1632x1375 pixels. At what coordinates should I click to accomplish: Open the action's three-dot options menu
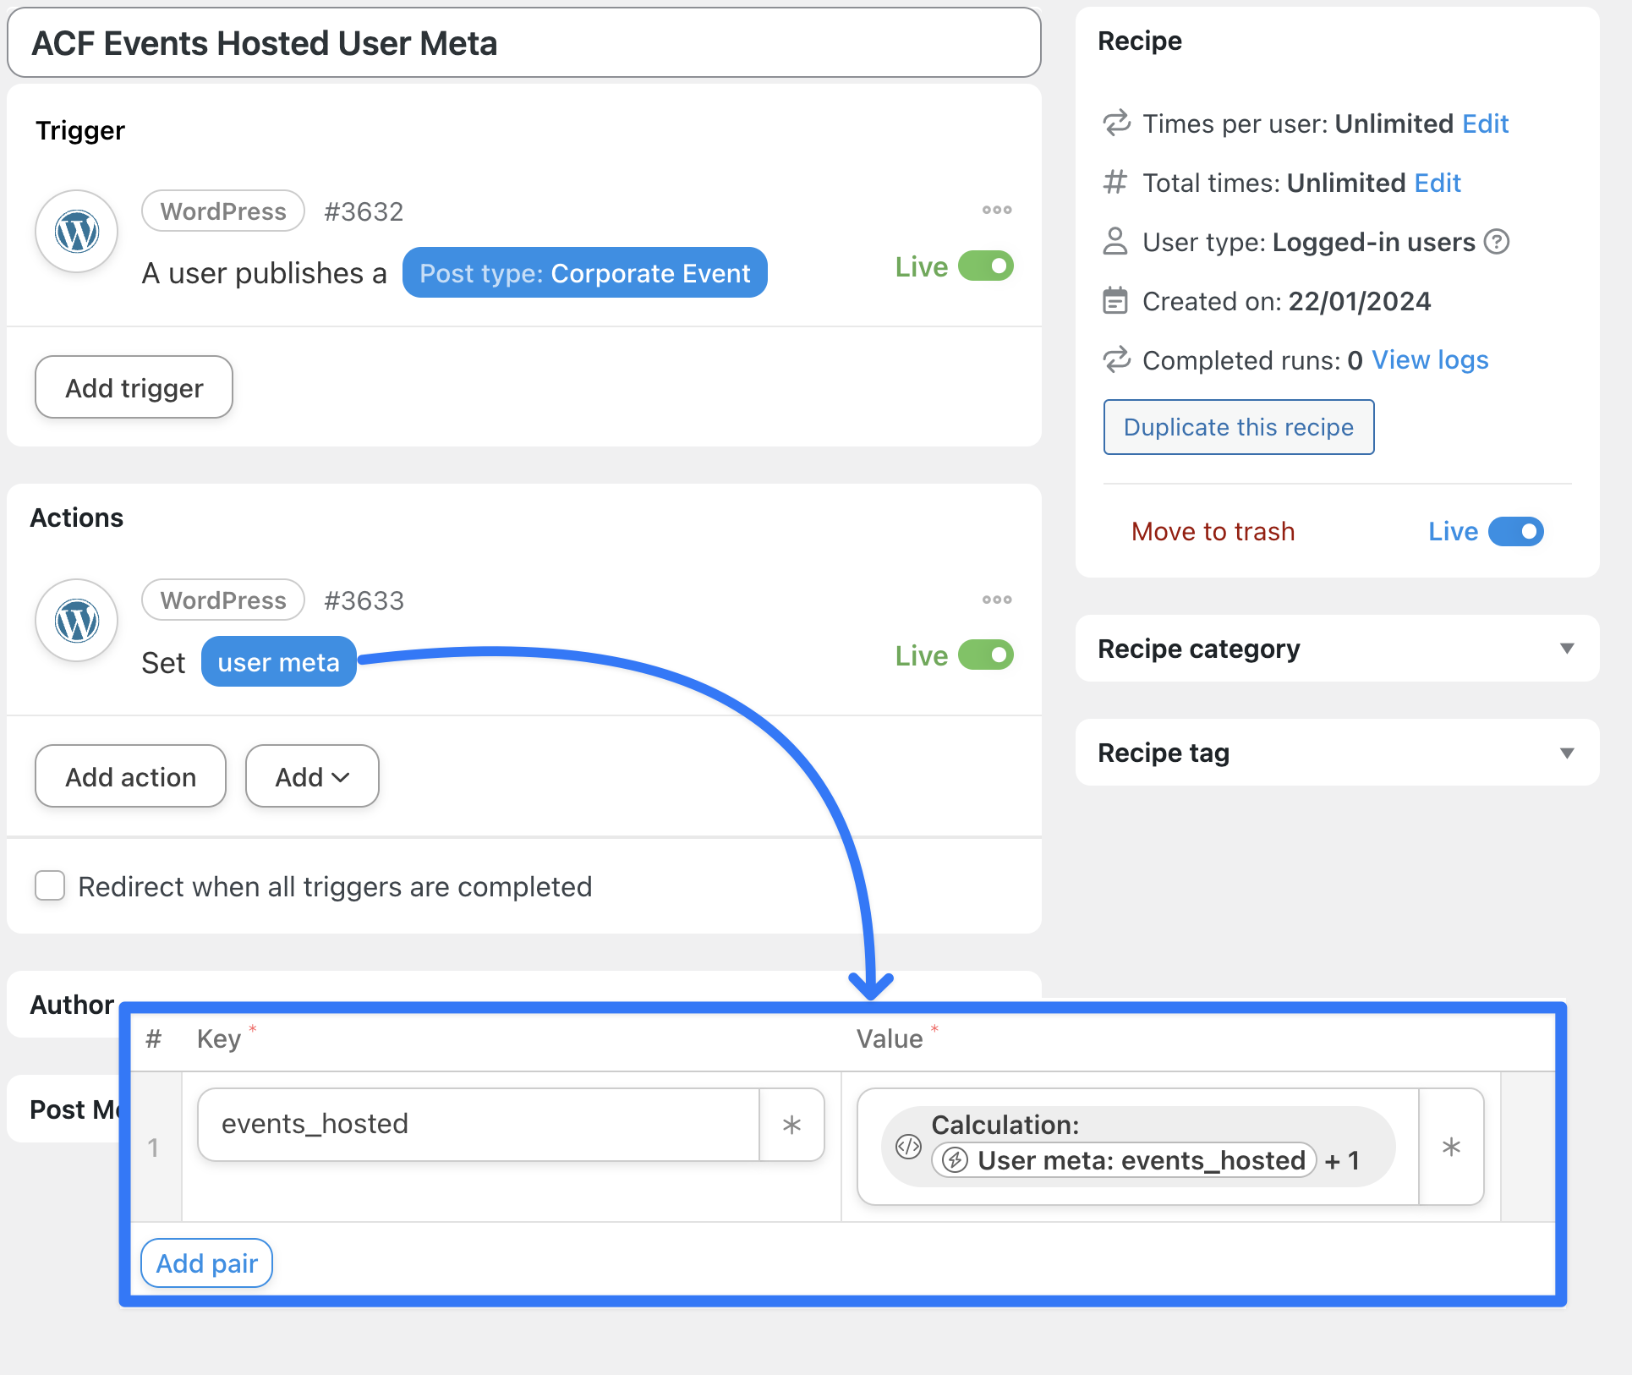pyautogui.click(x=996, y=600)
